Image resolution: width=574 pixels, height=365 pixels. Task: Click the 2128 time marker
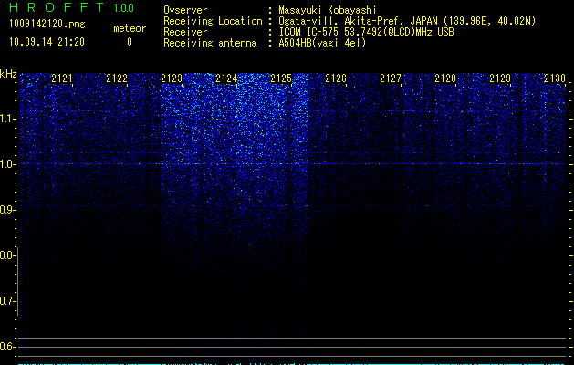tap(445, 78)
